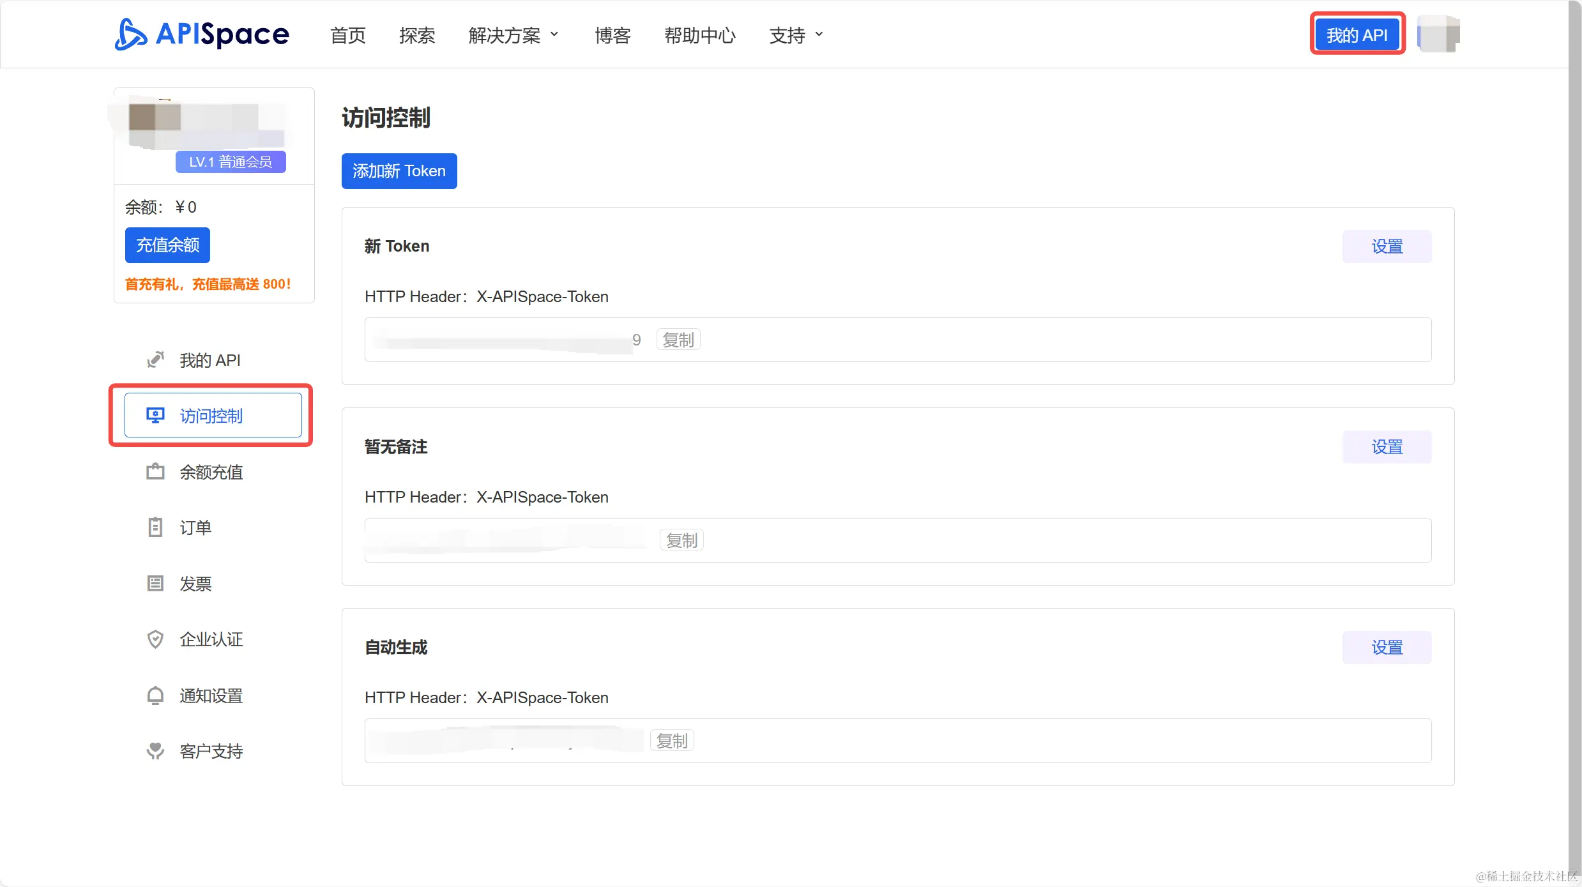This screenshot has height=887, width=1582.
Task: Open the 探索 navigation item
Action: (417, 35)
